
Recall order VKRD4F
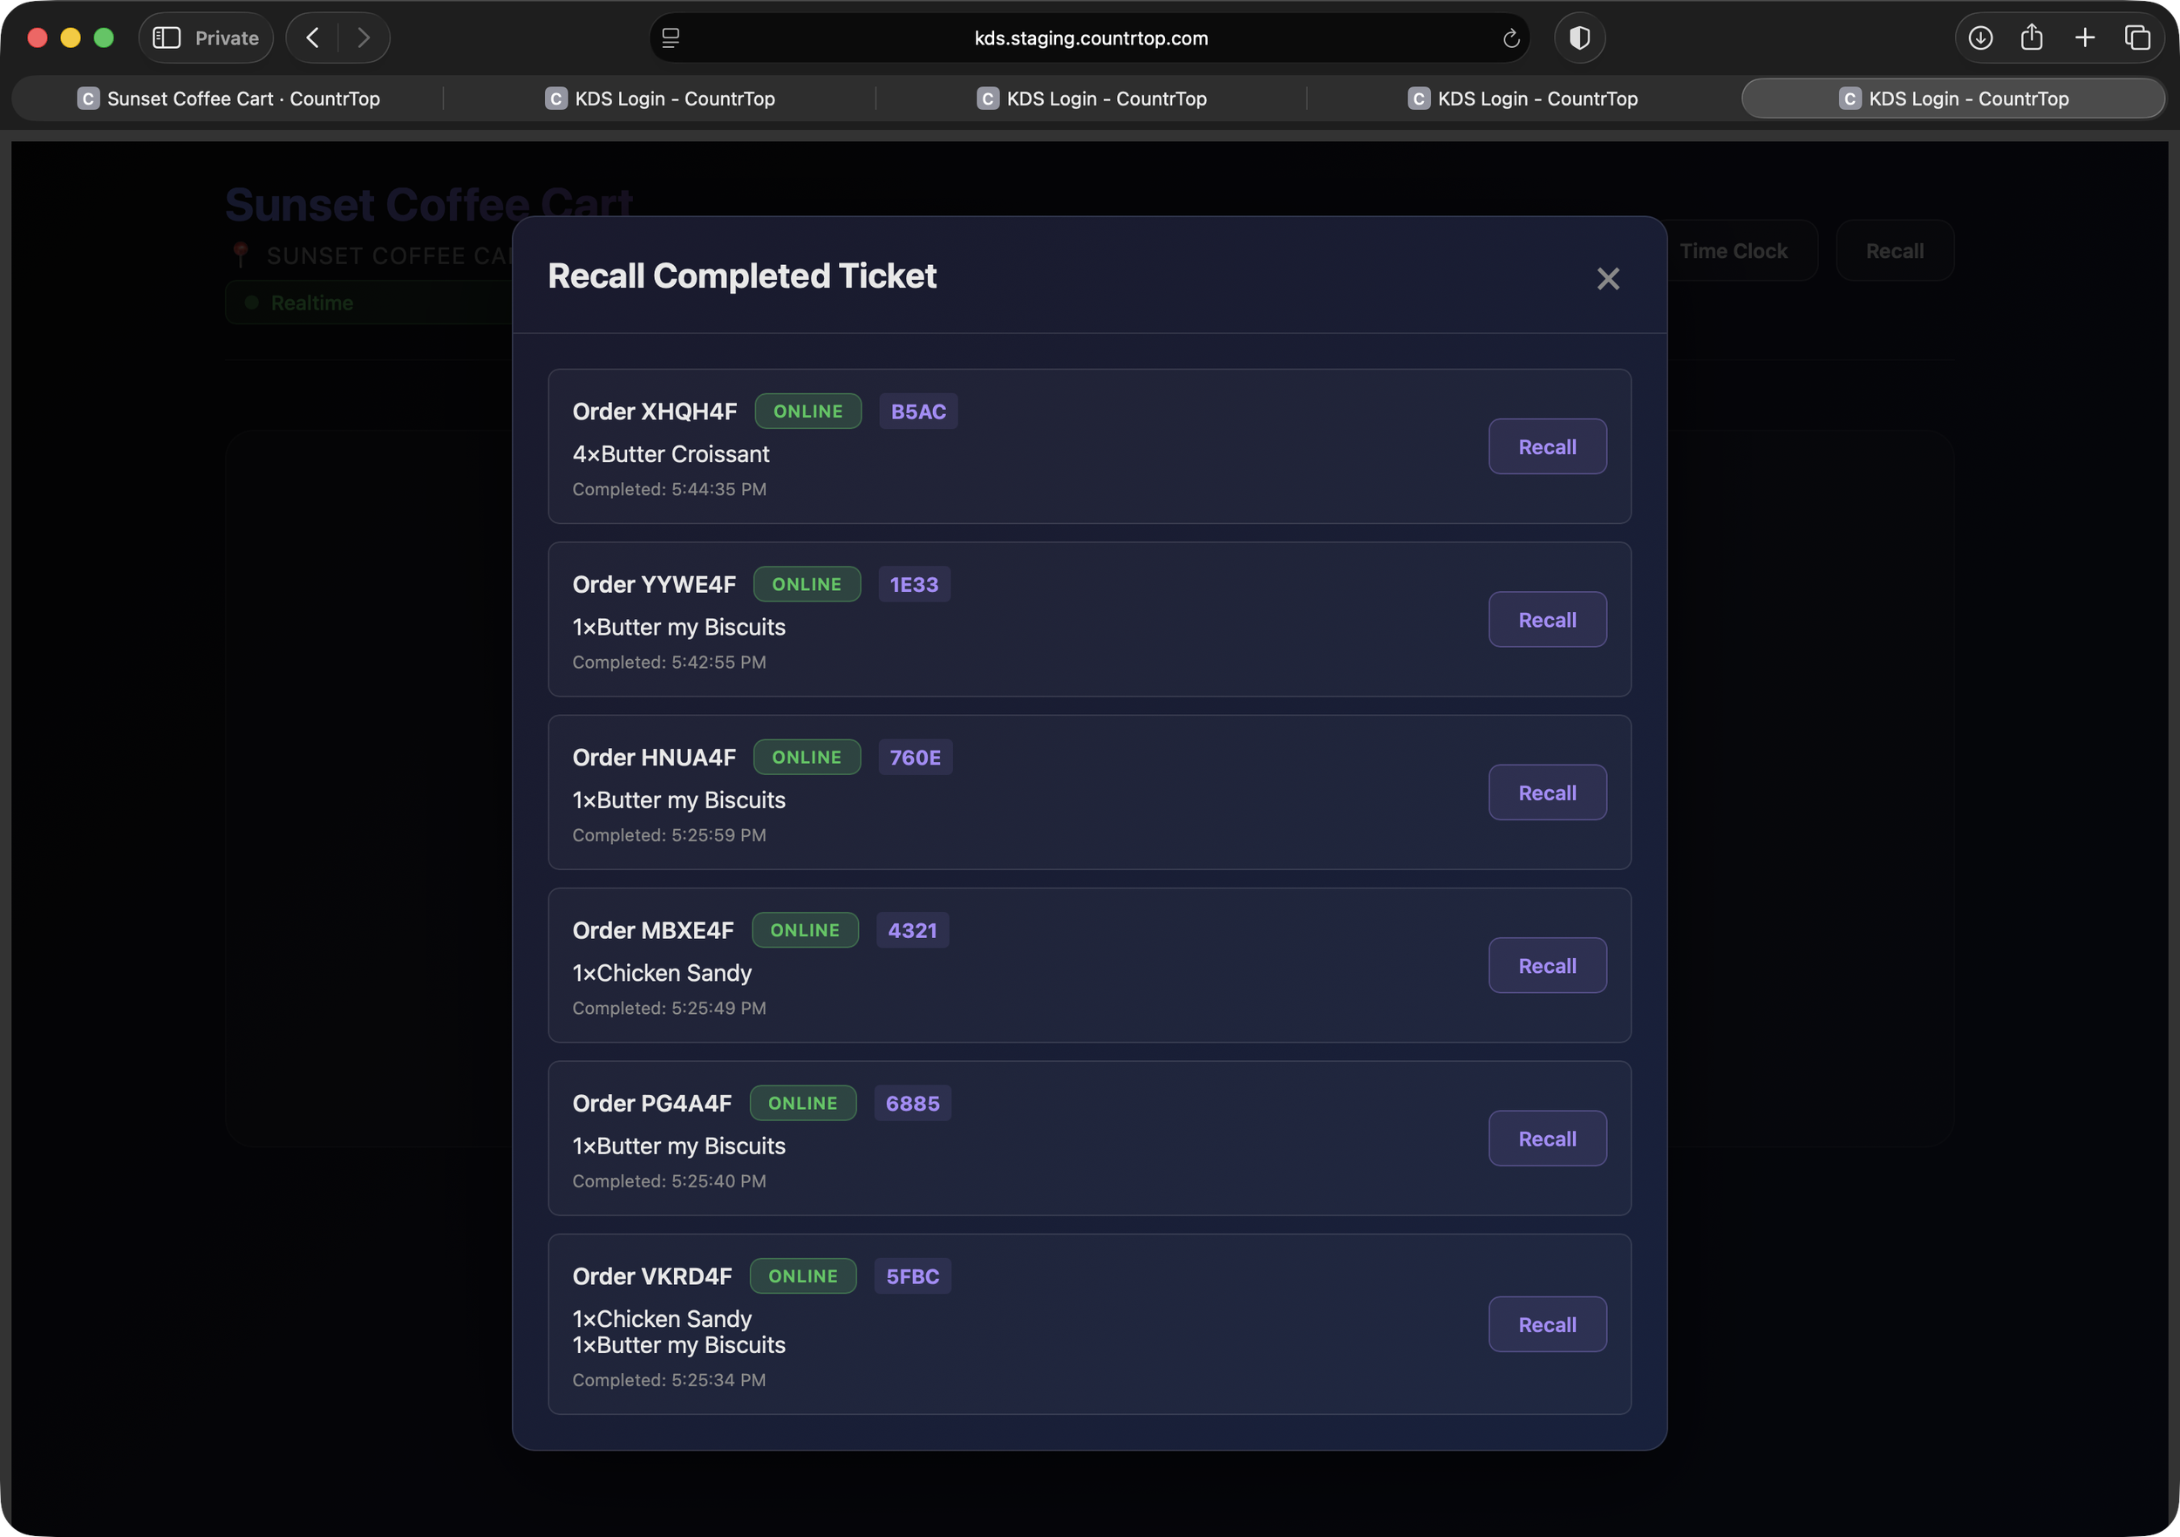click(1547, 1324)
